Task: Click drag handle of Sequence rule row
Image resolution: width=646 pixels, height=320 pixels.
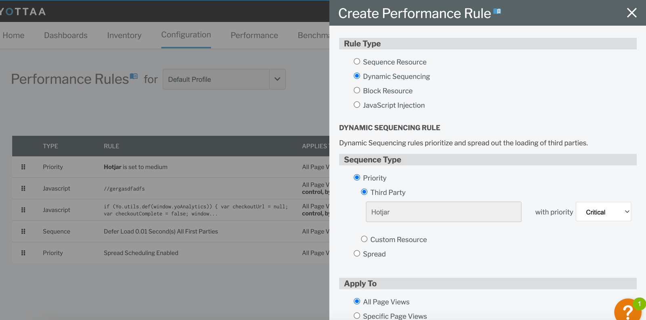Action: click(x=23, y=232)
